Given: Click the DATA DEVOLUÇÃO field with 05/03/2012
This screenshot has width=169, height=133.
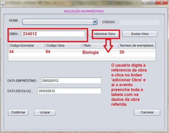Looking at the screenshot, I should coord(69,91).
